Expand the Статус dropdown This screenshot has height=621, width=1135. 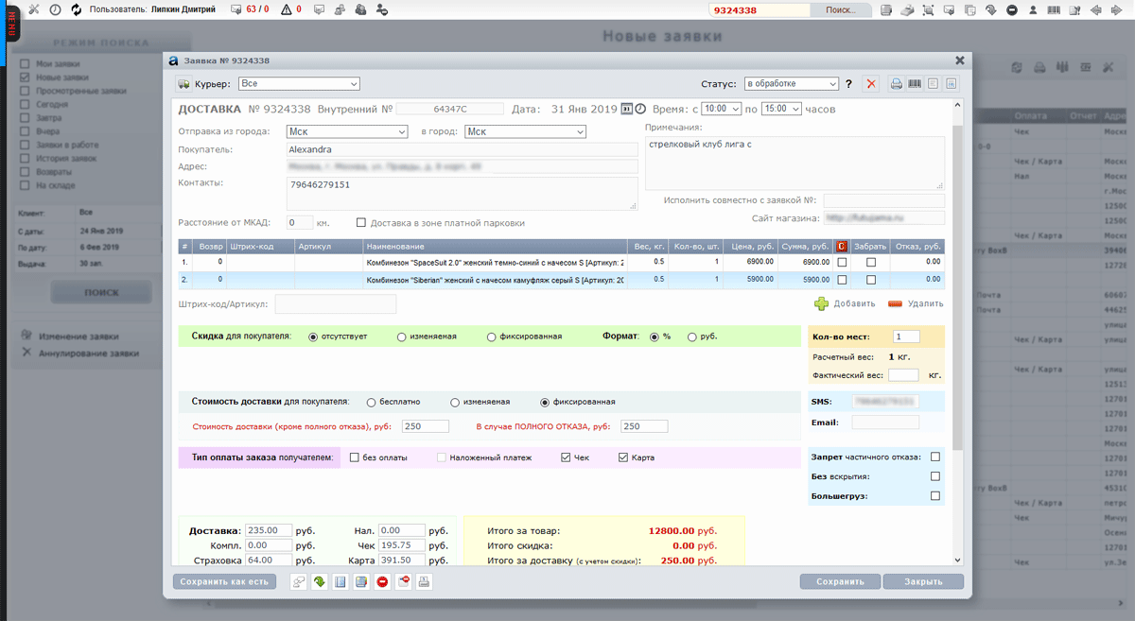pyautogui.click(x=791, y=84)
